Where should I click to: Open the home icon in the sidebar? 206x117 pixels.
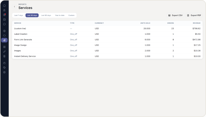click(4, 6)
